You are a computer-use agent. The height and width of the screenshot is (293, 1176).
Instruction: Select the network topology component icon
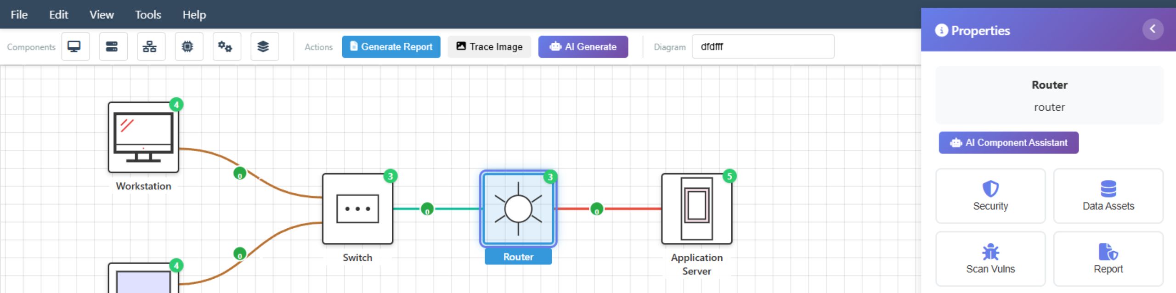pyautogui.click(x=150, y=47)
